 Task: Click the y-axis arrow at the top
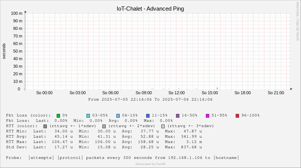coord(25,12)
